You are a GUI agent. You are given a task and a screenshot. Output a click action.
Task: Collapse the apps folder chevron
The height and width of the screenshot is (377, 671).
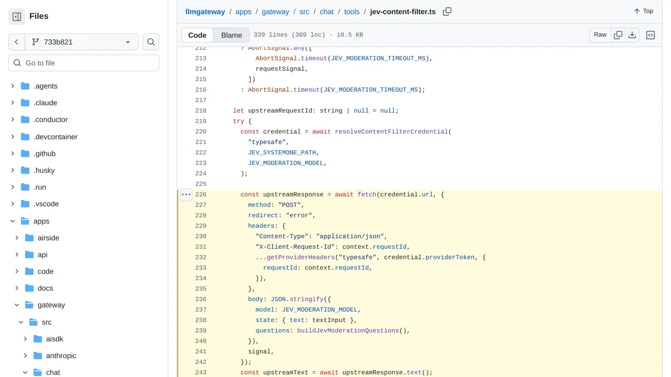point(13,221)
